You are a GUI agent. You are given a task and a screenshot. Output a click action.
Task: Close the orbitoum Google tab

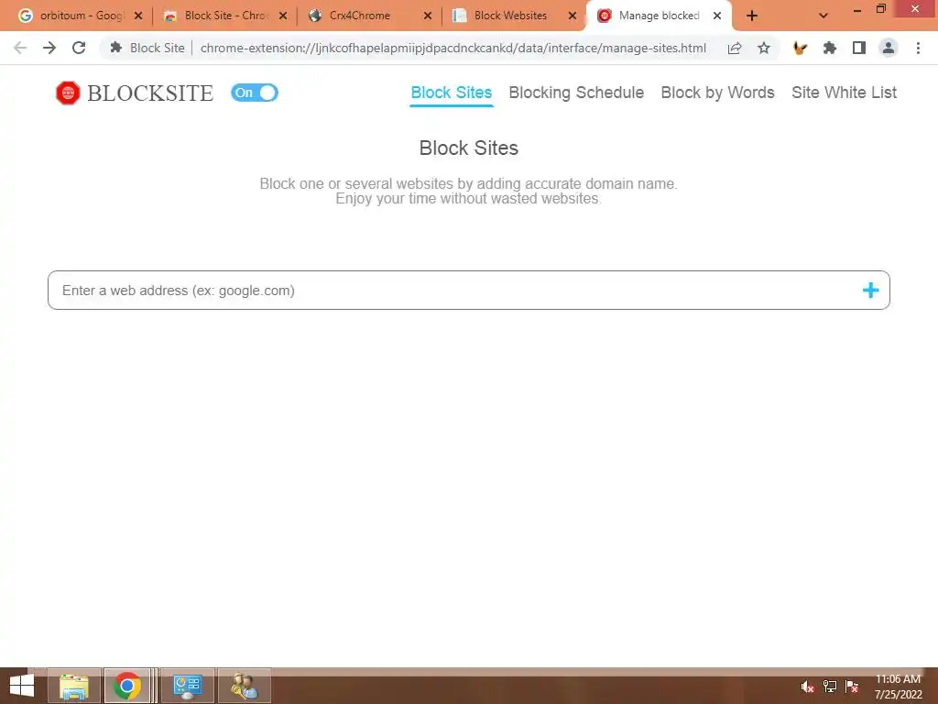click(138, 16)
